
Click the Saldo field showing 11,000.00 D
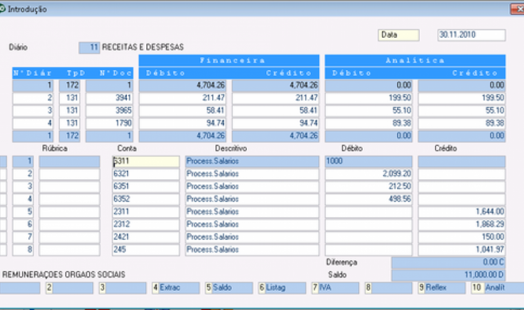tap(448, 276)
